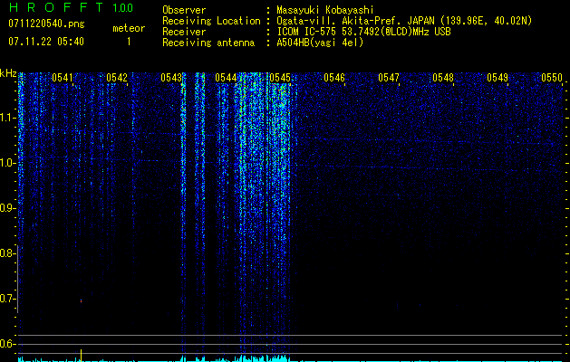Click the 1.1 frequency axis label
The width and height of the screenshot is (570, 362).
pyautogui.click(x=7, y=118)
